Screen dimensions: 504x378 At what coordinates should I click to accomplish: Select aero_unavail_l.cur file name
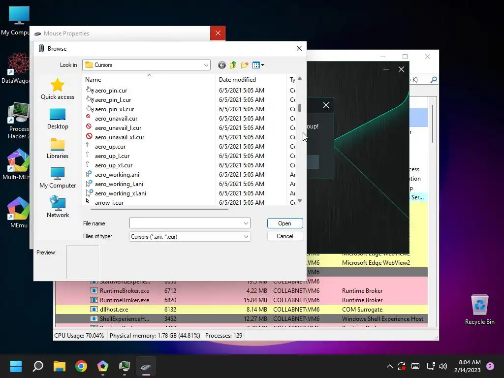tap(118, 128)
